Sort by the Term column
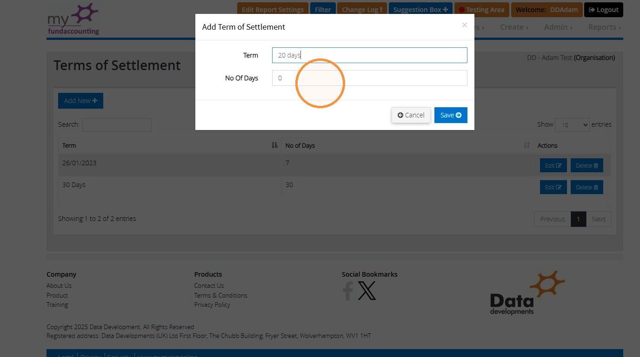This screenshot has height=357, width=640. tap(170, 145)
